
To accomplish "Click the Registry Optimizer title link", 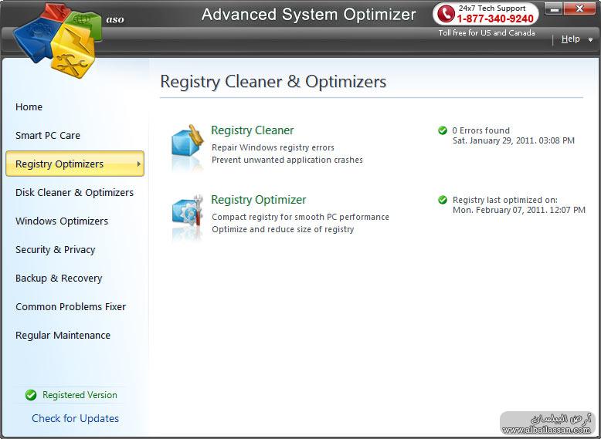I will tap(258, 199).
